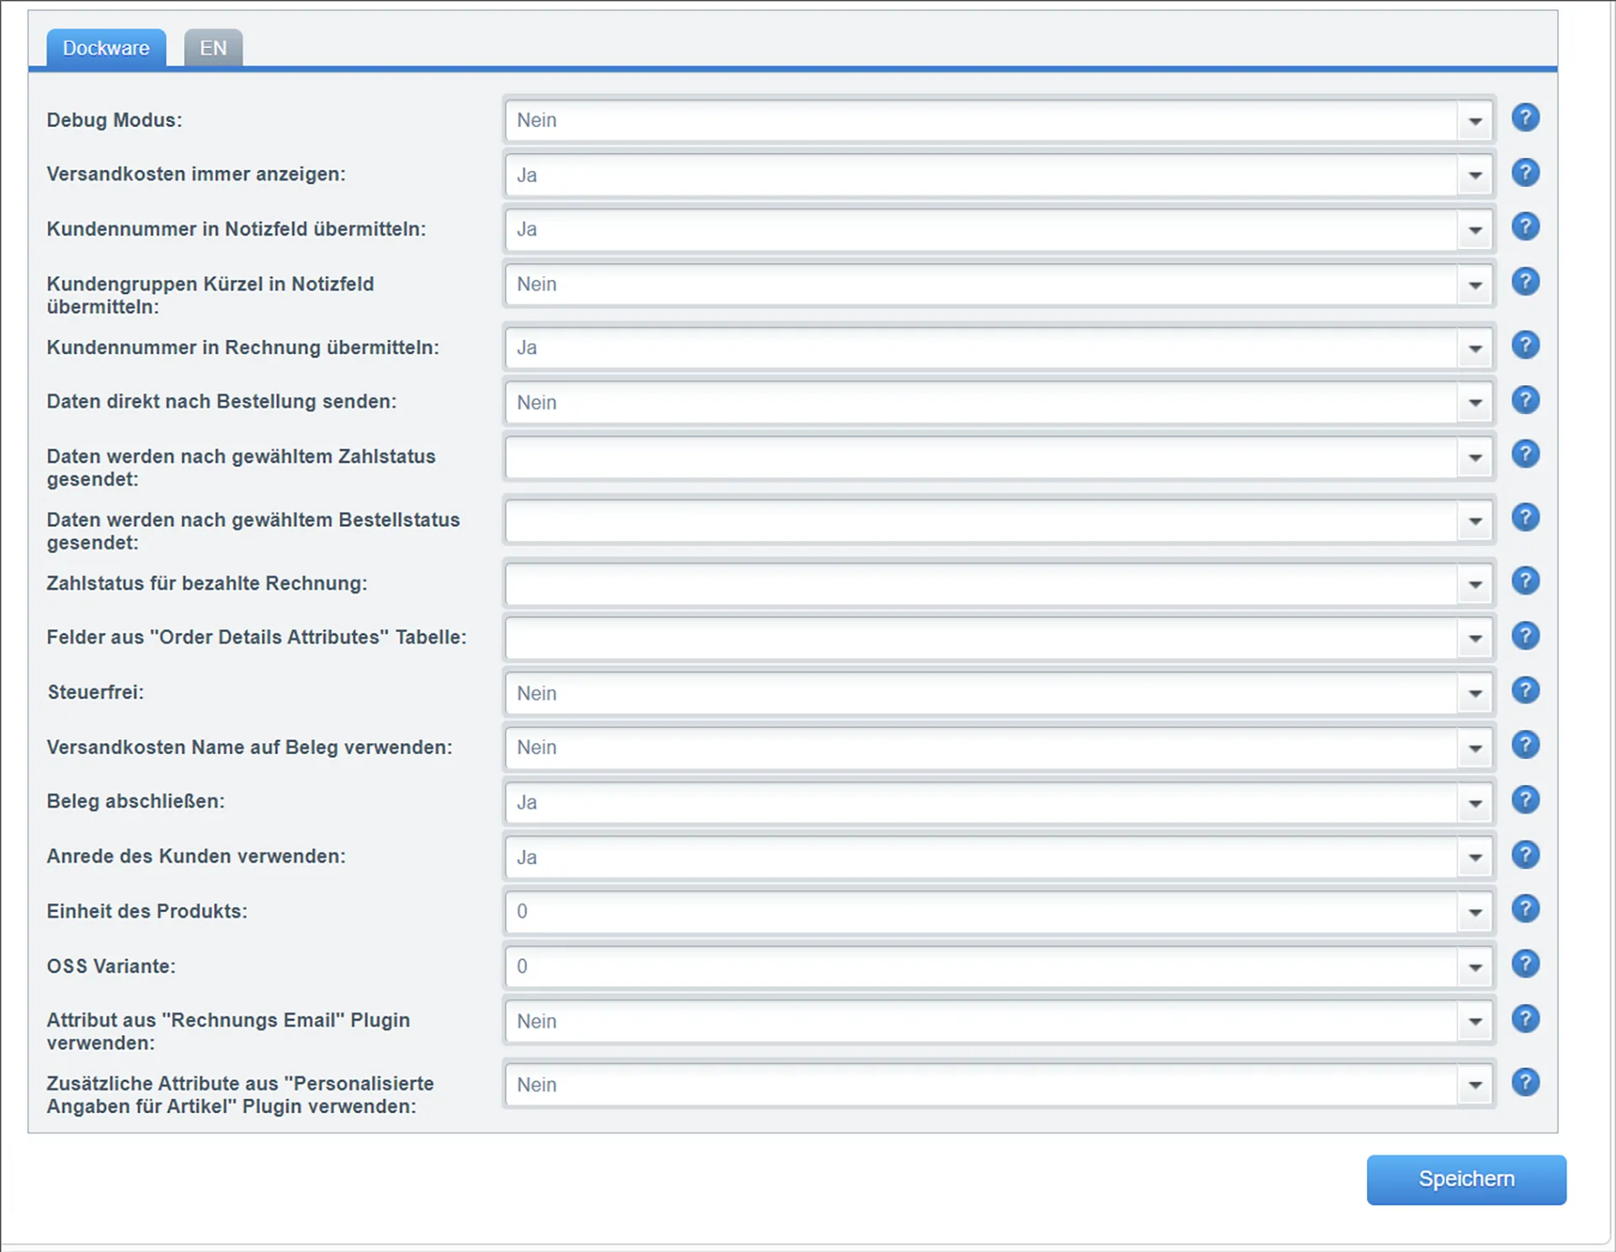Expand Steuerfrei dropdown arrow
The image size is (1616, 1252).
tap(1475, 694)
